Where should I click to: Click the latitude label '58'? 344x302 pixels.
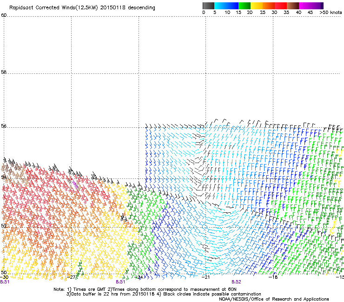coord(4,72)
